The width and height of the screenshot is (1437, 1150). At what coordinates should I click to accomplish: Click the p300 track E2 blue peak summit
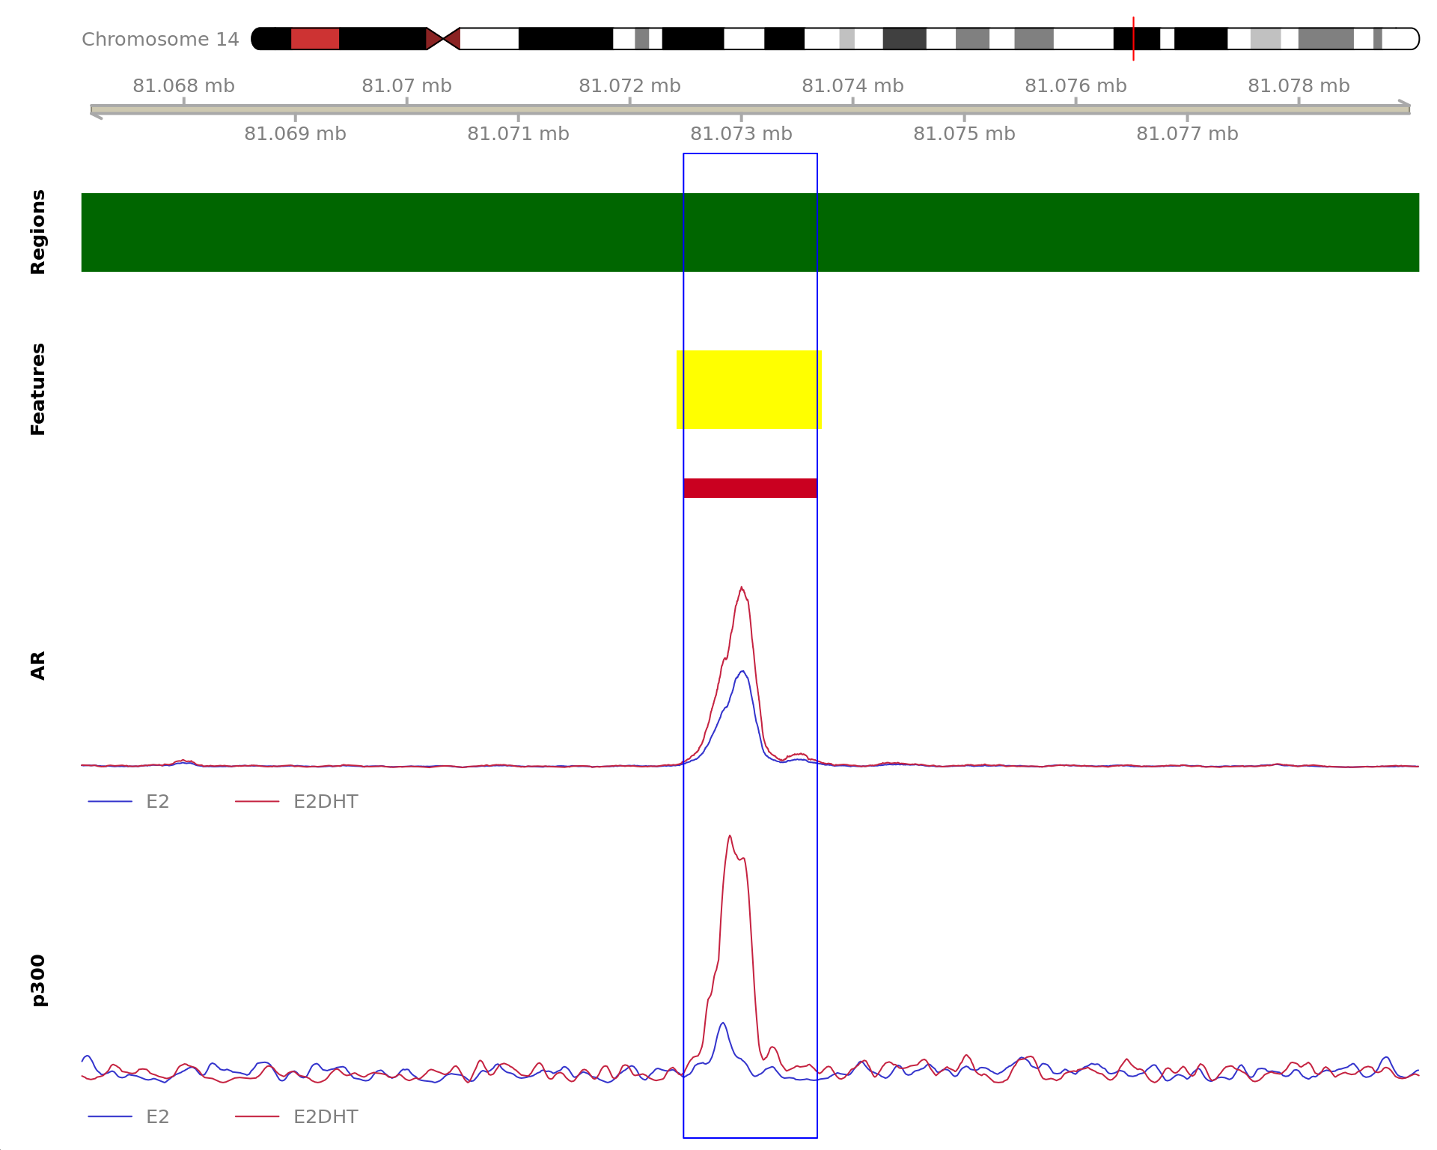pos(722,1023)
